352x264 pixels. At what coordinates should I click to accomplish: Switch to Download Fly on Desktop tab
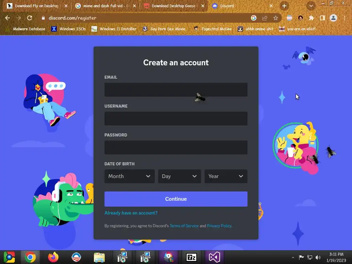coord(36,6)
